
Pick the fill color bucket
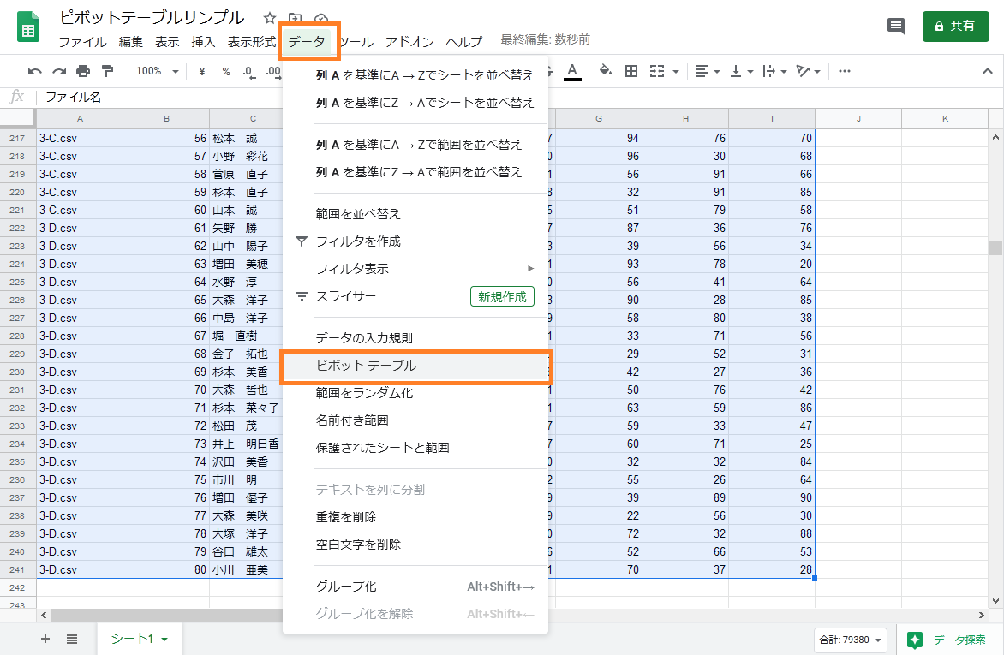606,71
